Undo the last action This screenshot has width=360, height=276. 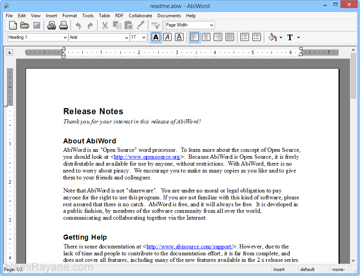(78, 25)
